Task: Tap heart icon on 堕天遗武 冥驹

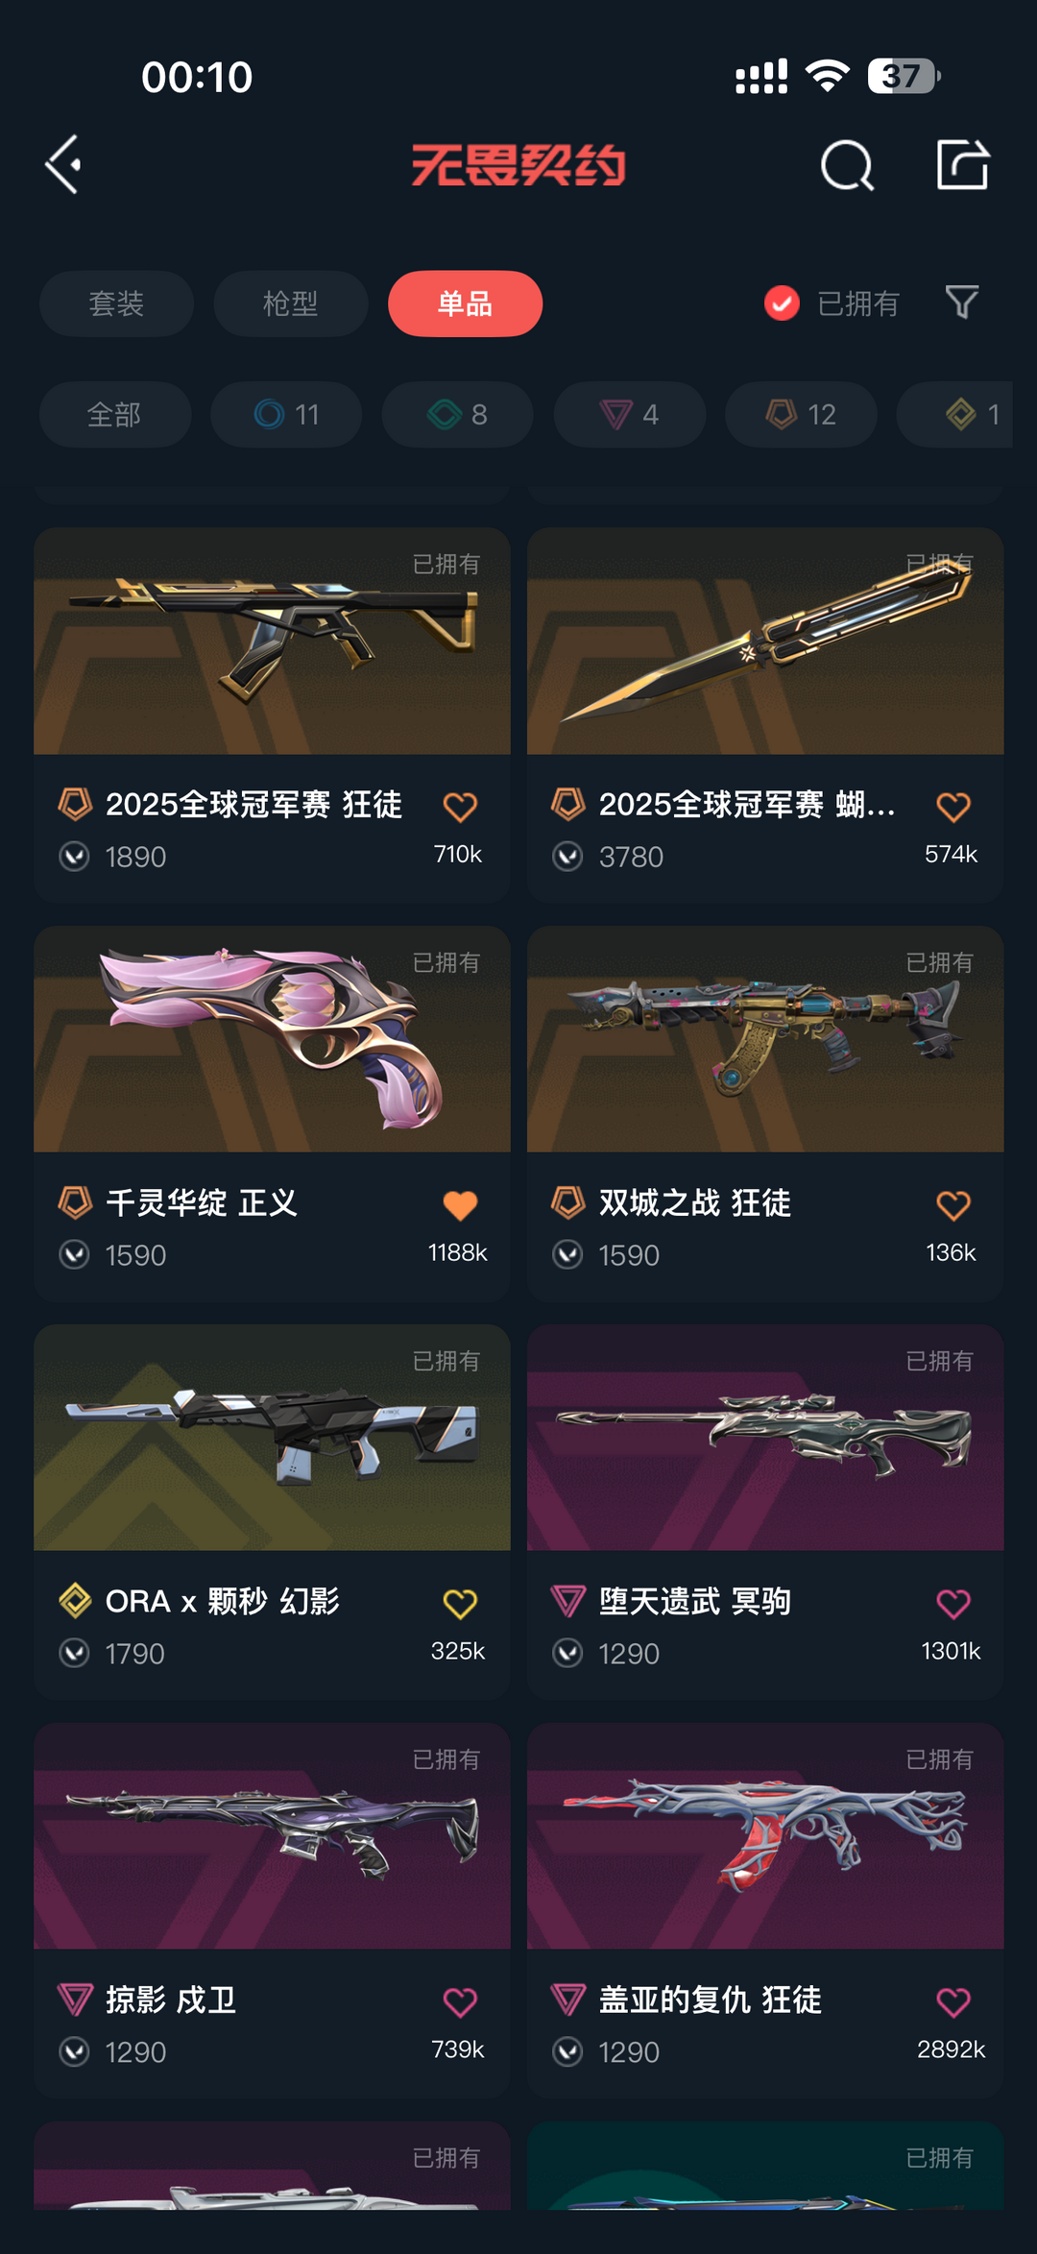Action: [953, 1604]
